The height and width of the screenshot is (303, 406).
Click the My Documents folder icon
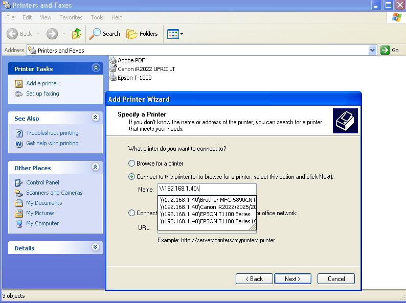click(x=18, y=203)
